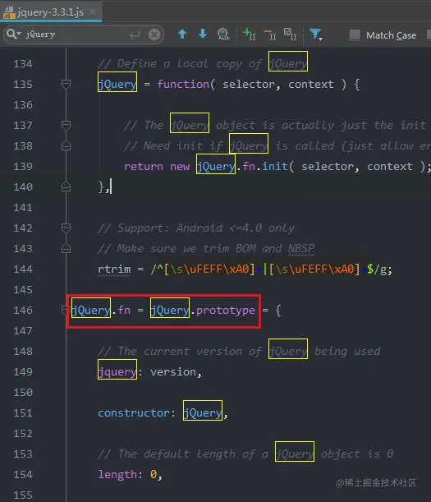Viewport: 431px width, 502px height.
Task: Click 'rtrim' variable on line 144
Action: (x=114, y=269)
